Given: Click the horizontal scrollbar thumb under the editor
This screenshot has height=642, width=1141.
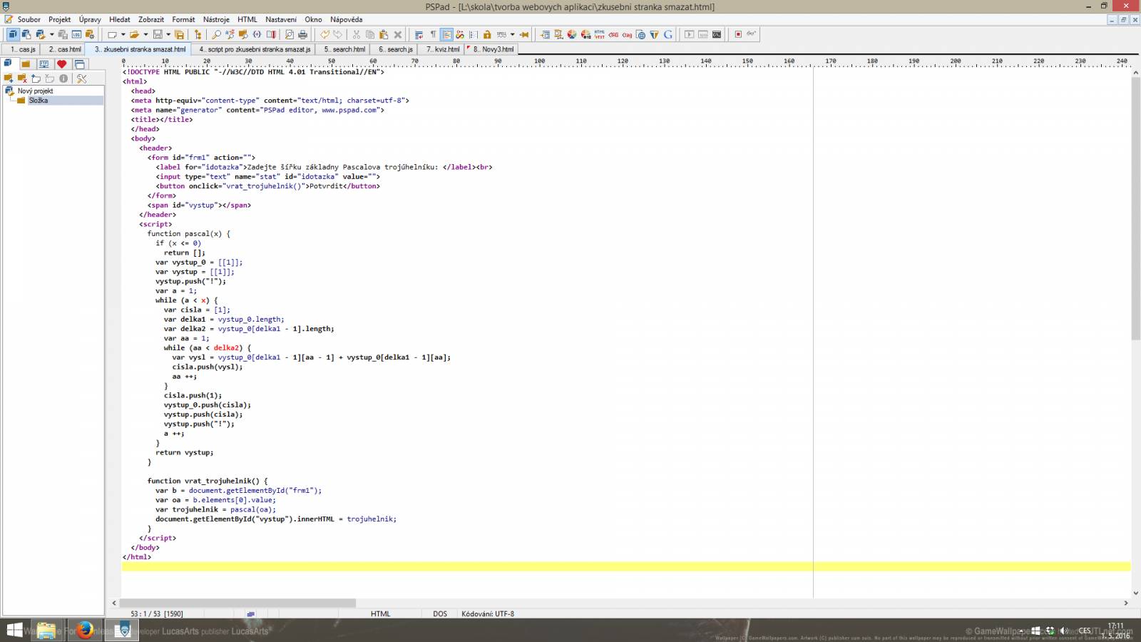Looking at the screenshot, I should point(237,603).
